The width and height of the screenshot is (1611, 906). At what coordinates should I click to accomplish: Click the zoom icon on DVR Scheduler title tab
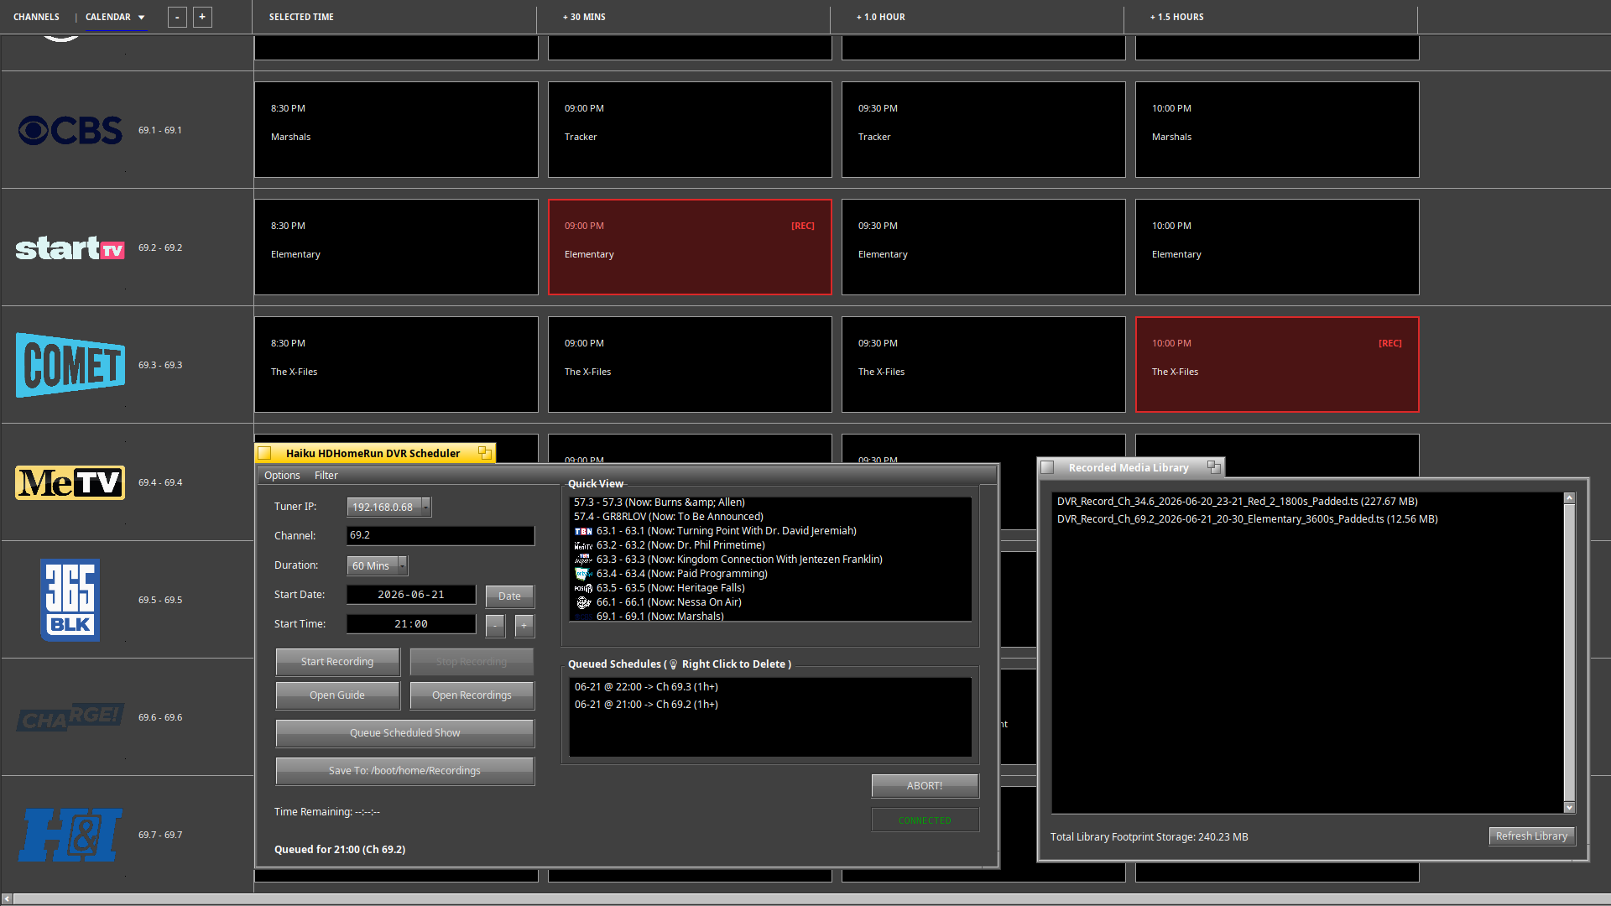pyautogui.click(x=485, y=453)
